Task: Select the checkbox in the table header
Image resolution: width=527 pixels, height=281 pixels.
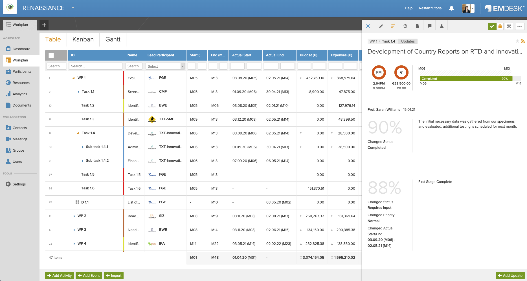Action: [x=51, y=55]
